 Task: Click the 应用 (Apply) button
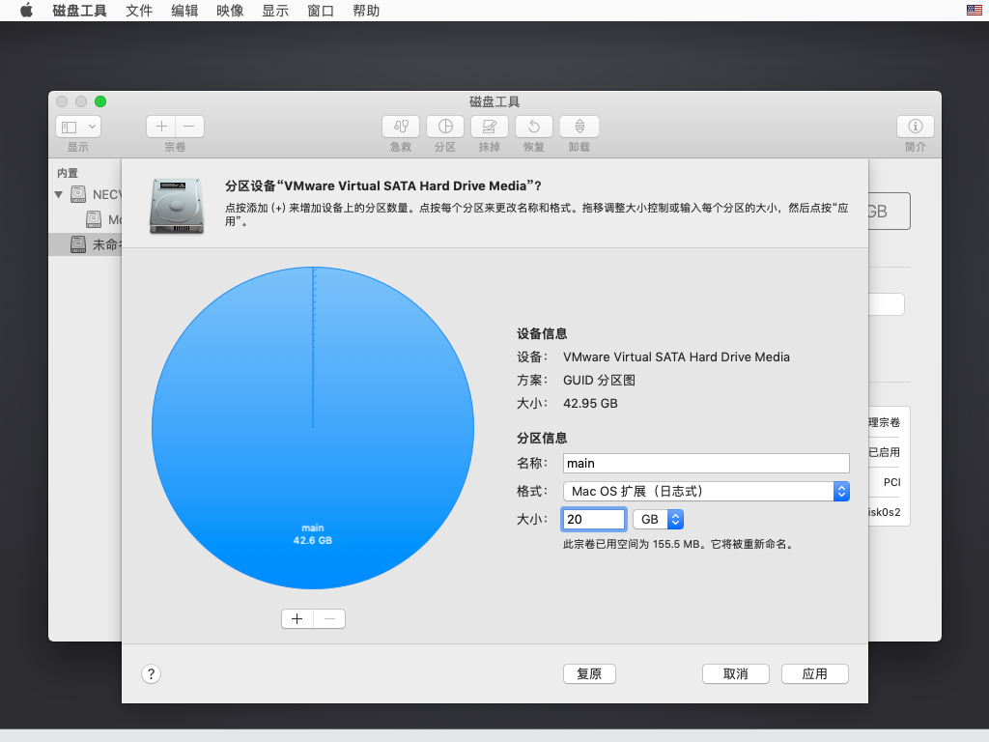814,673
